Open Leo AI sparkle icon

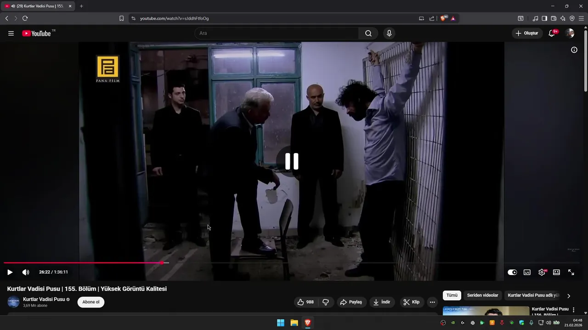coord(563,18)
